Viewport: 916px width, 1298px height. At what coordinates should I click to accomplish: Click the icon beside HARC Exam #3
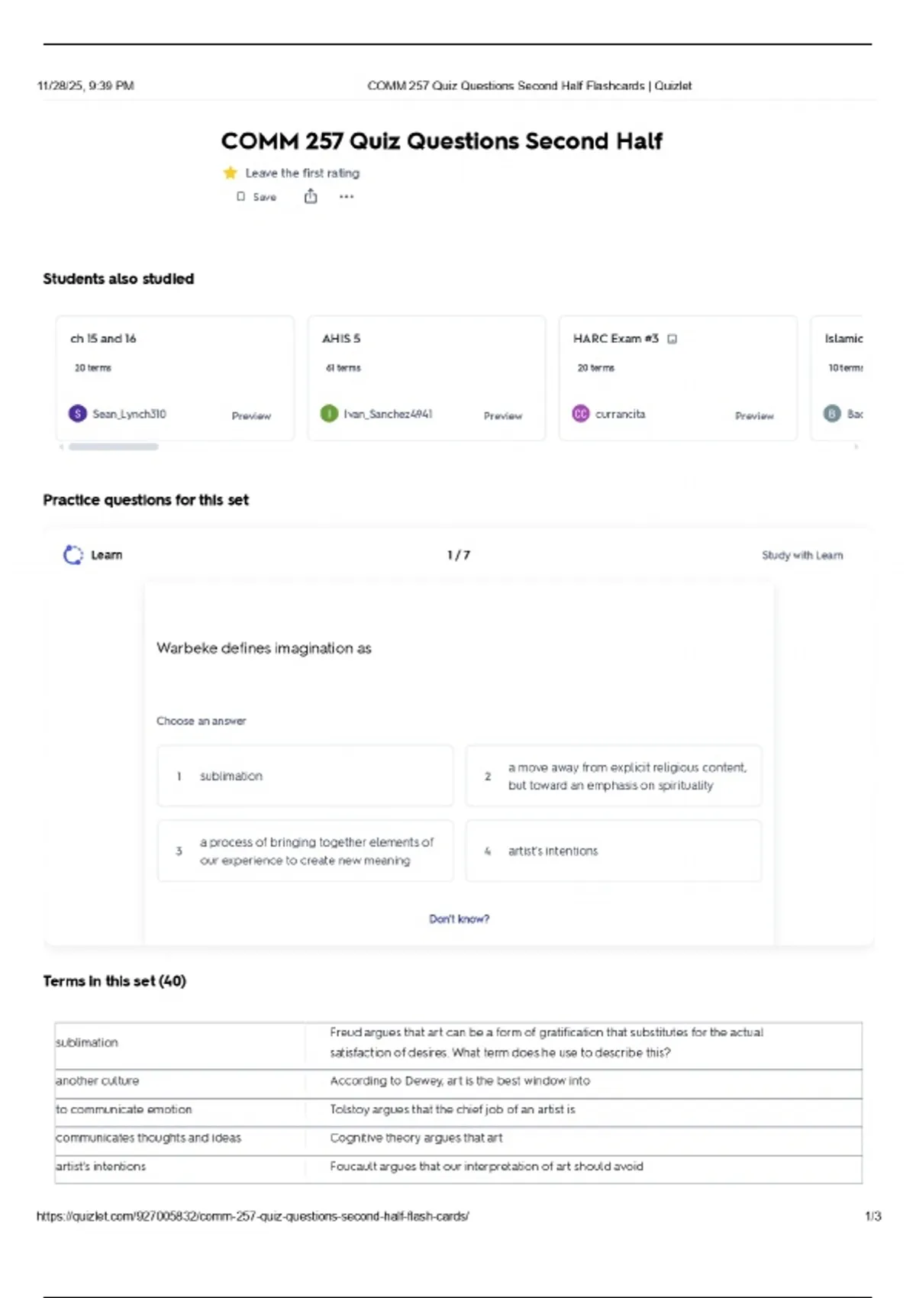672,339
